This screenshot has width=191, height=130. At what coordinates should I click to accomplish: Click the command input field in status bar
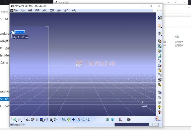pyautogui.click(x=131, y=125)
